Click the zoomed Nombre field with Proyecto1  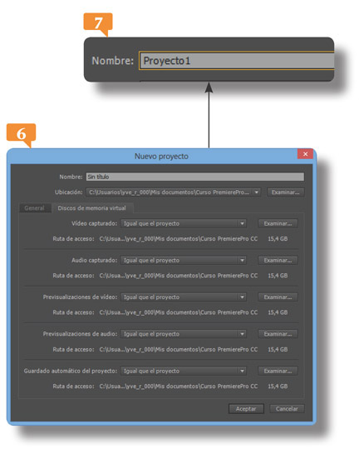tap(237, 61)
